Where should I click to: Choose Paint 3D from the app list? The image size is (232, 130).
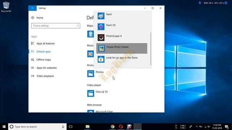point(122,27)
